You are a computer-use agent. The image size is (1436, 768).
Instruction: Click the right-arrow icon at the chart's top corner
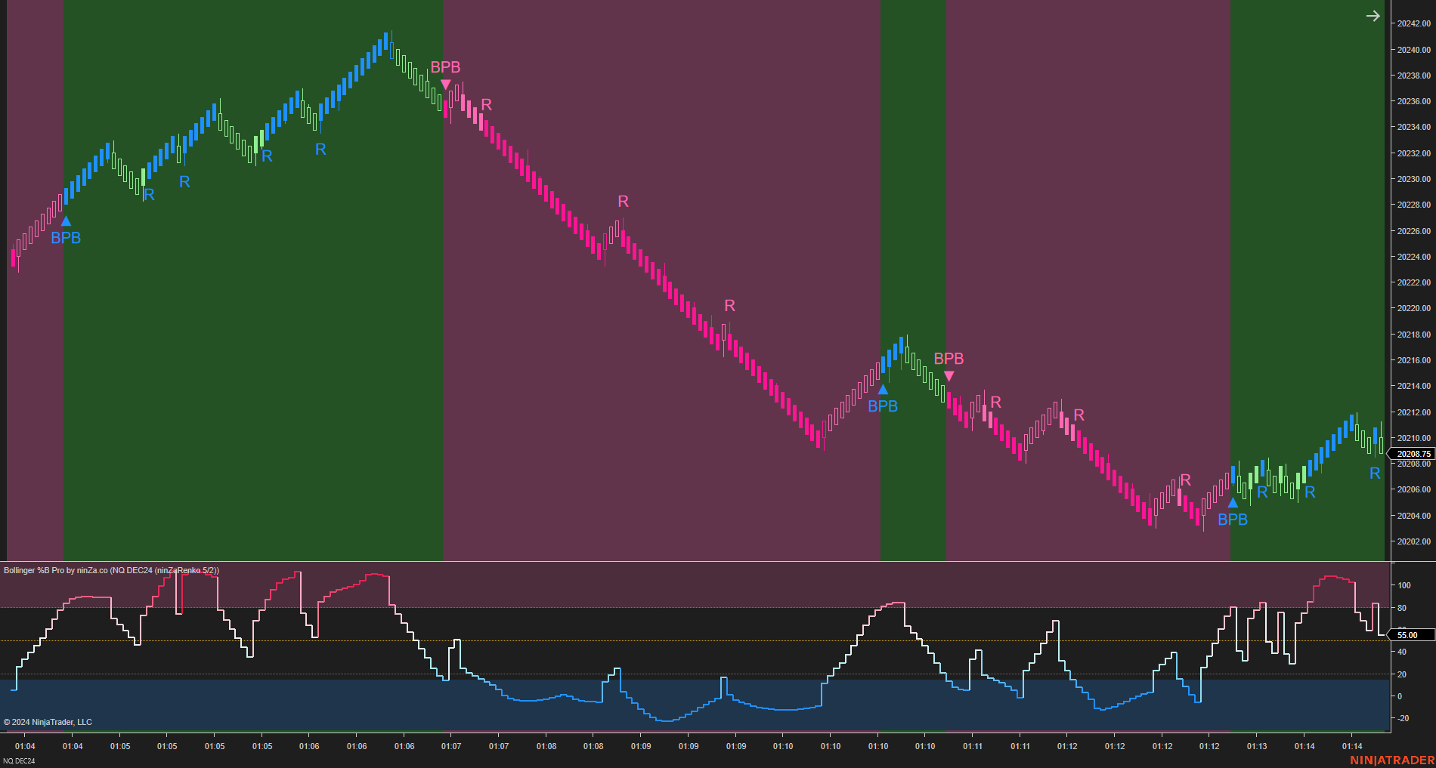pyautogui.click(x=1373, y=16)
